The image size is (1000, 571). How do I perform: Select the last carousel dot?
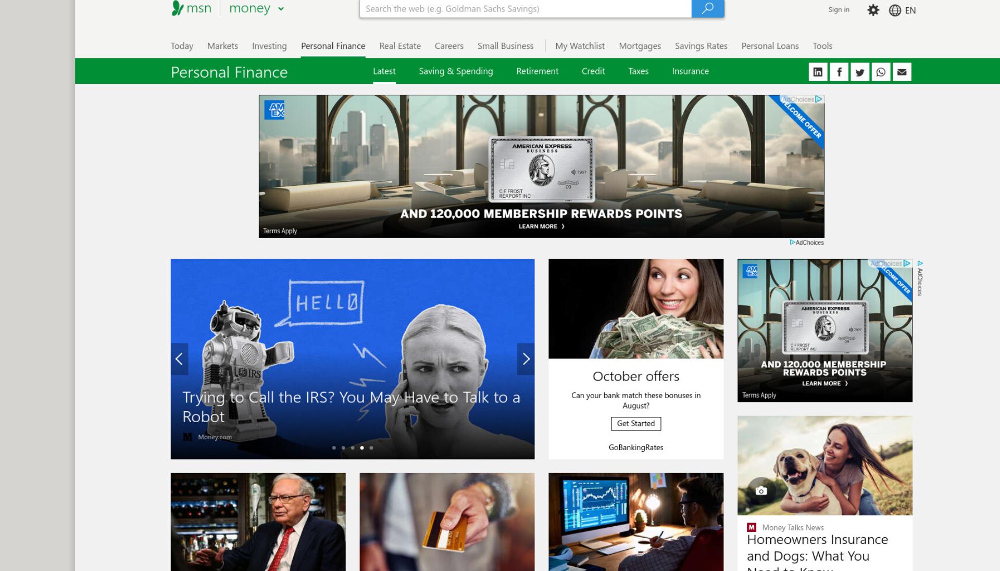pyautogui.click(x=371, y=448)
